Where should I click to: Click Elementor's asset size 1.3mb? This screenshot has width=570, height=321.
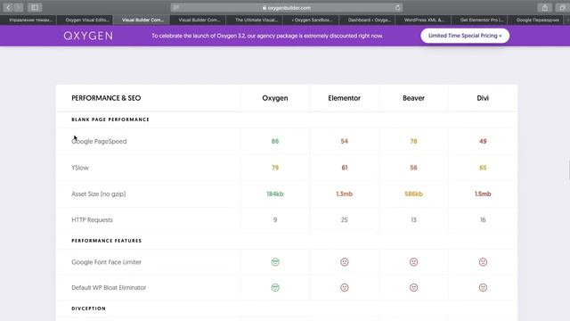(x=344, y=194)
